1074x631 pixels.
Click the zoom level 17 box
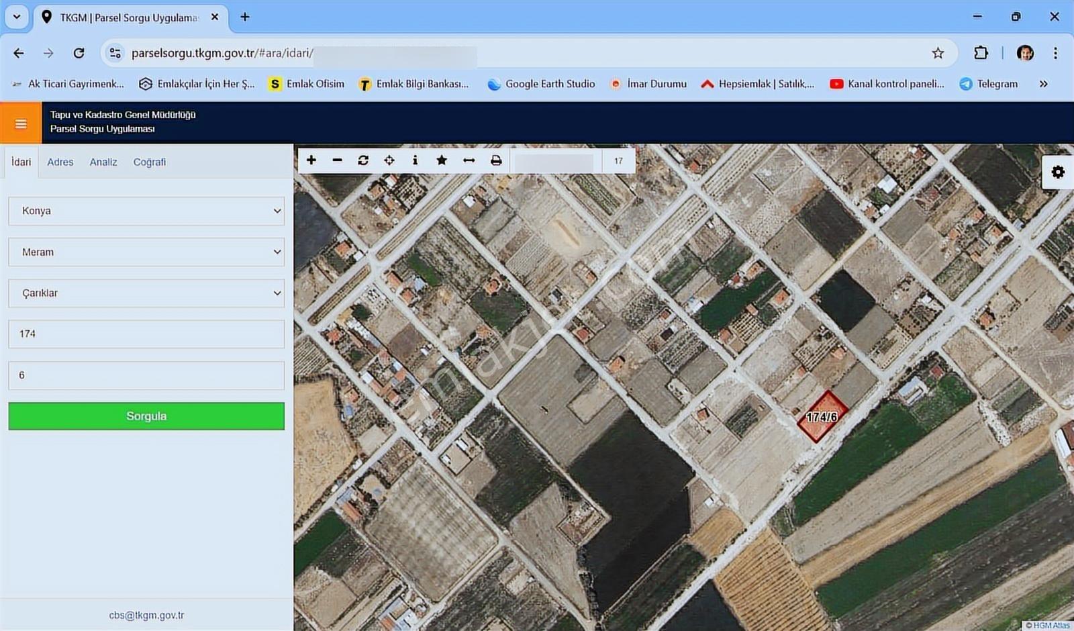618,161
